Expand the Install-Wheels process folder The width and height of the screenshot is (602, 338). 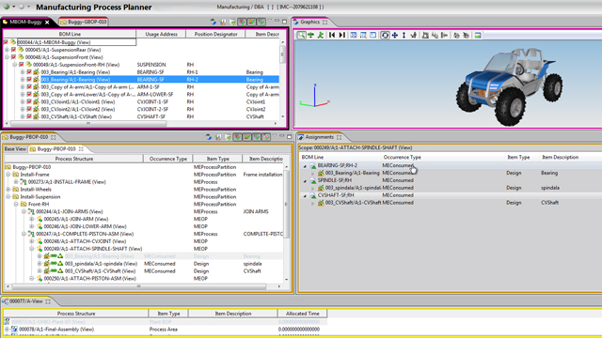click(x=8, y=190)
